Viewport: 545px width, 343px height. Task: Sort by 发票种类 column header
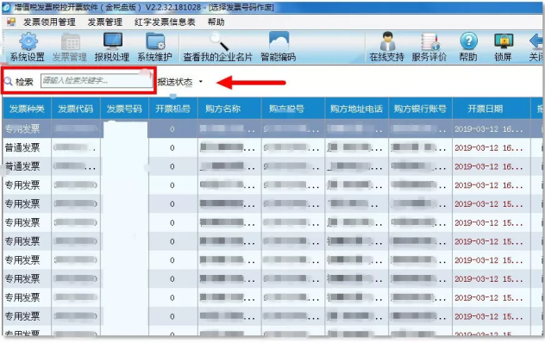click(x=27, y=109)
